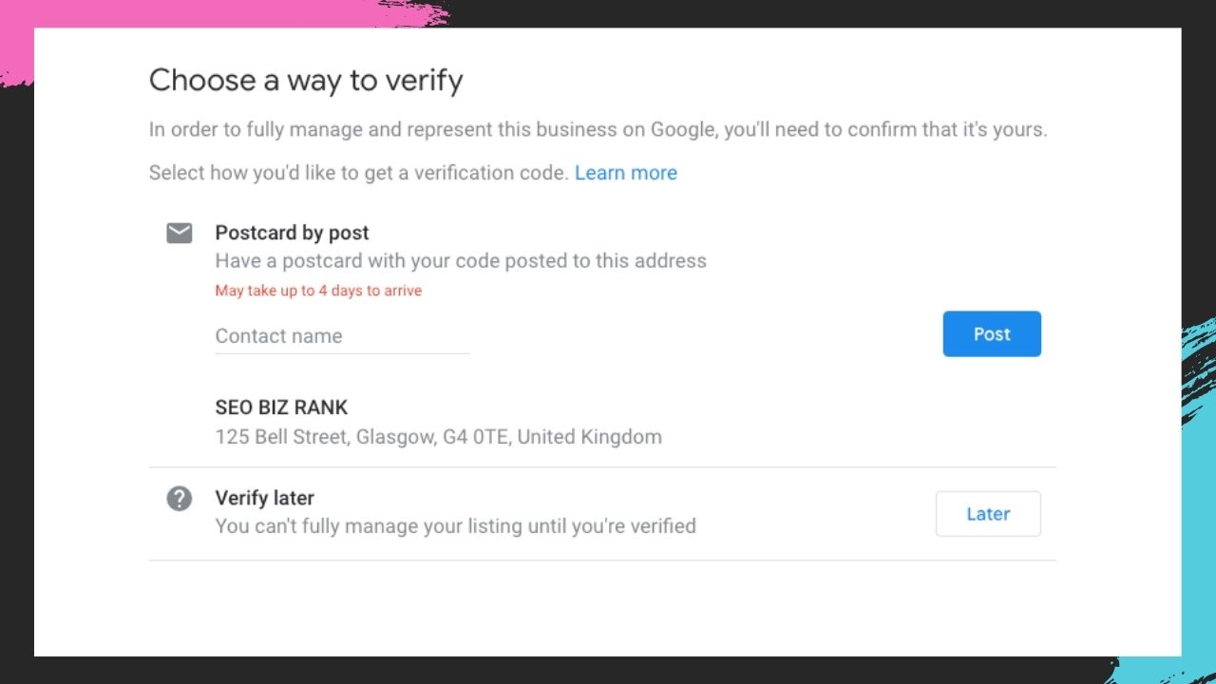Click the "In order to fully manage" paragraph
The width and height of the screenshot is (1216, 684).
pyautogui.click(x=598, y=129)
